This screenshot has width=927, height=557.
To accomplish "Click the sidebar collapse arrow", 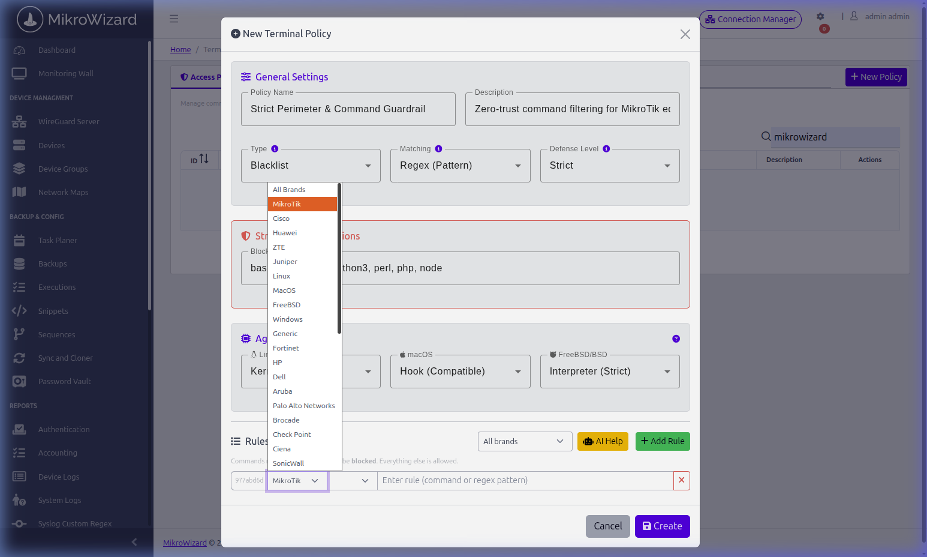I will click(134, 542).
